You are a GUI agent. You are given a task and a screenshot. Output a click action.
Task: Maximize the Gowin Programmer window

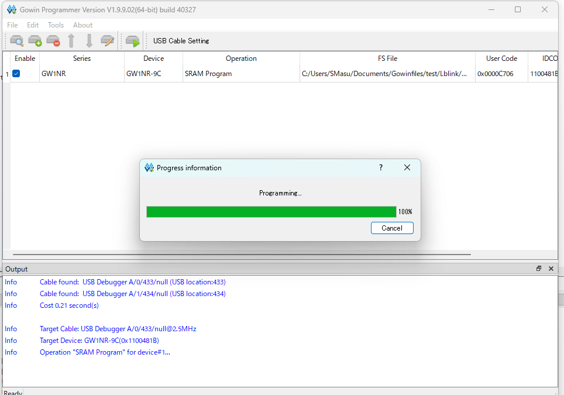[x=518, y=9]
